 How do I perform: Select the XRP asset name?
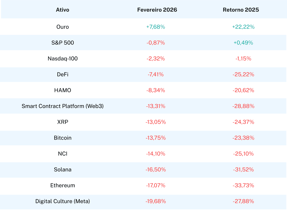pyautogui.click(x=62, y=122)
